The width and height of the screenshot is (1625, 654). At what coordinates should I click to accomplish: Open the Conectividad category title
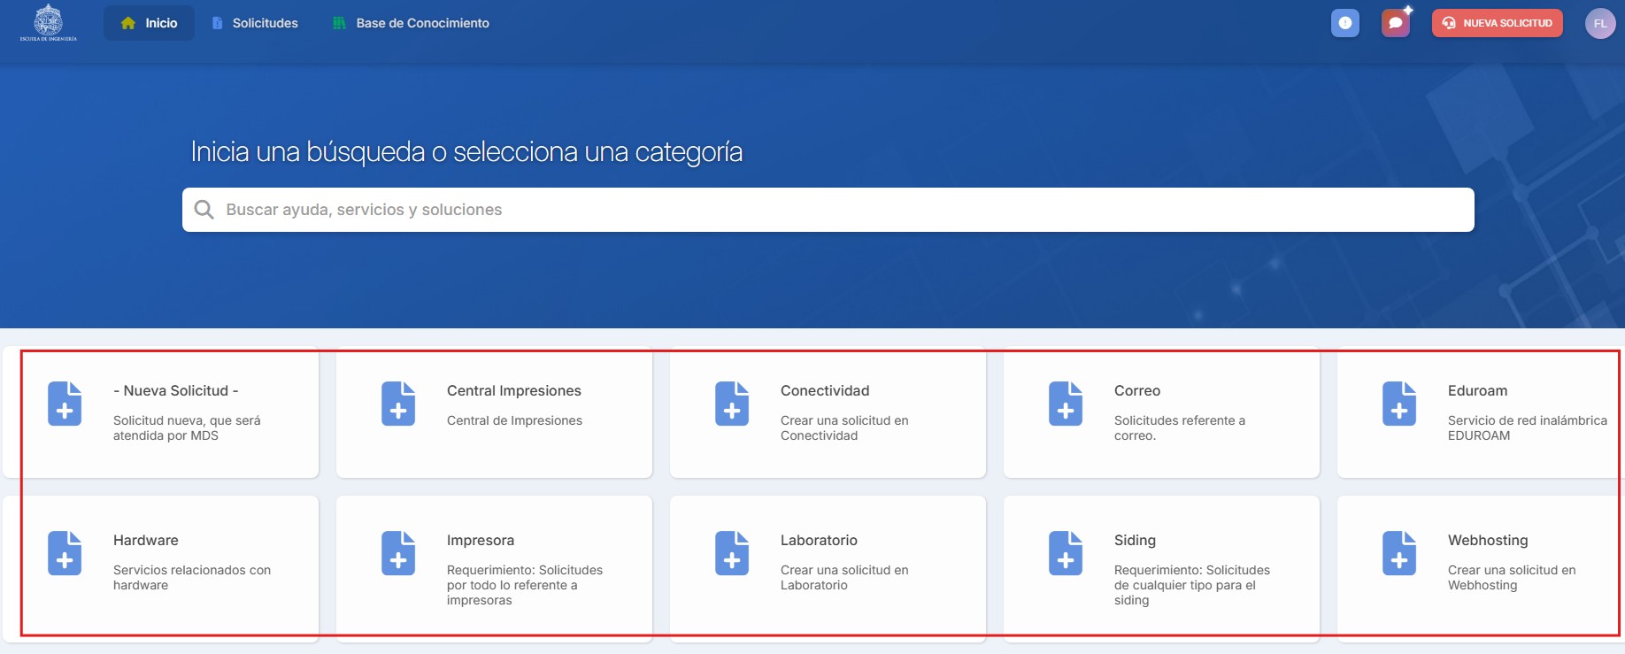click(825, 390)
